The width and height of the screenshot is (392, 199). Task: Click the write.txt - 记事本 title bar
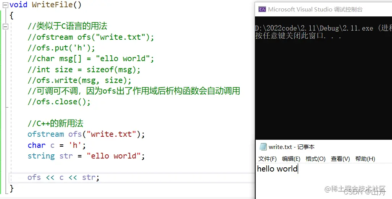[x=324, y=147]
